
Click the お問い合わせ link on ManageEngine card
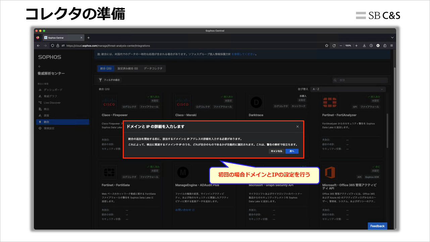[185, 210]
